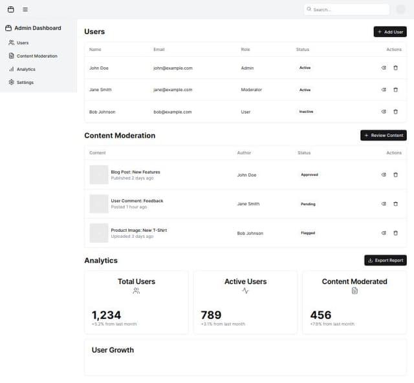Click the Add User button
Viewport: 414px width, 383px height.
point(390,32)
